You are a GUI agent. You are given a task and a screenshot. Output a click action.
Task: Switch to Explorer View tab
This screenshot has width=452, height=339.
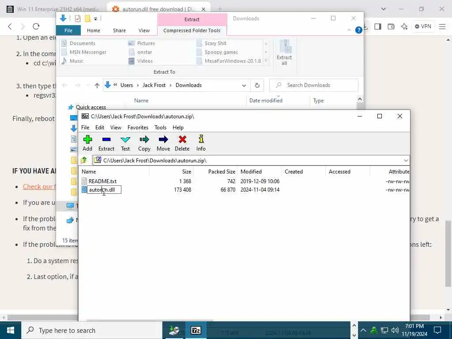pyautogui.click(x=144, y=30)
